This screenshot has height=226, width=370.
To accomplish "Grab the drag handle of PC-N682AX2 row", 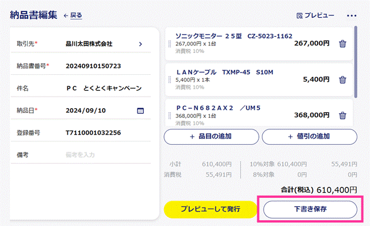I will click(169, 116).
